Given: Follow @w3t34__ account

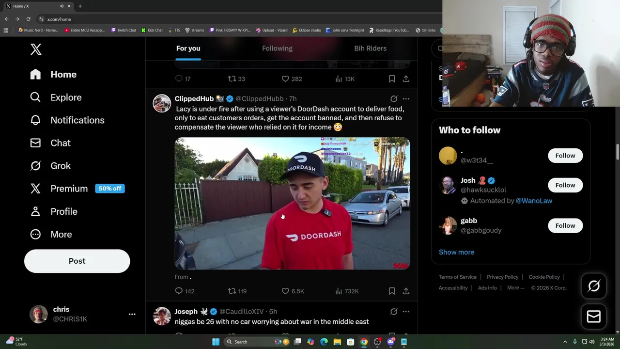Looking at the screenshot, I should 565,156.
